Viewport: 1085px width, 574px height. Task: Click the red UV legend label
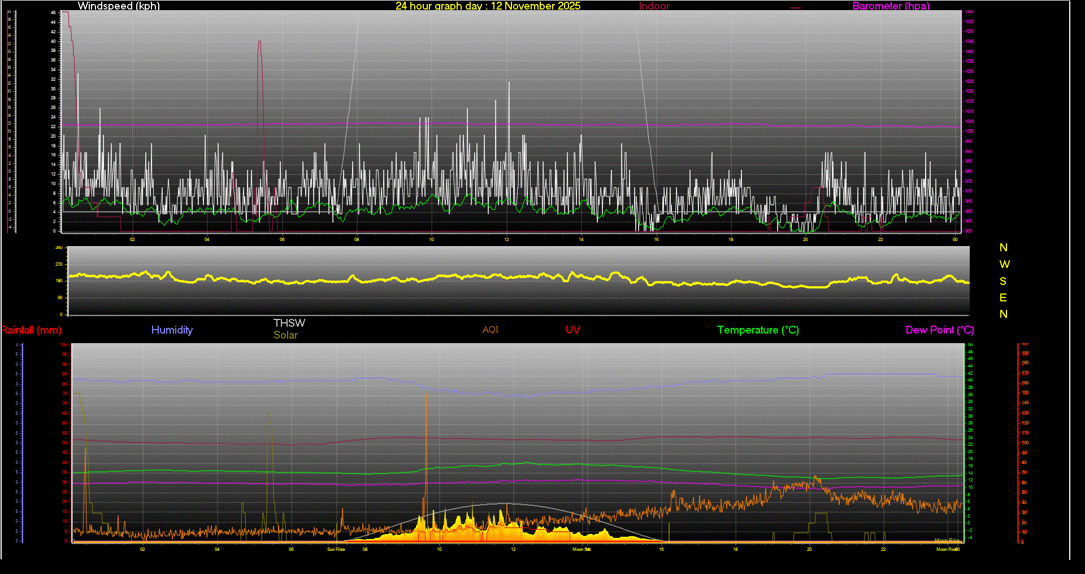click(x=572, y=330)
